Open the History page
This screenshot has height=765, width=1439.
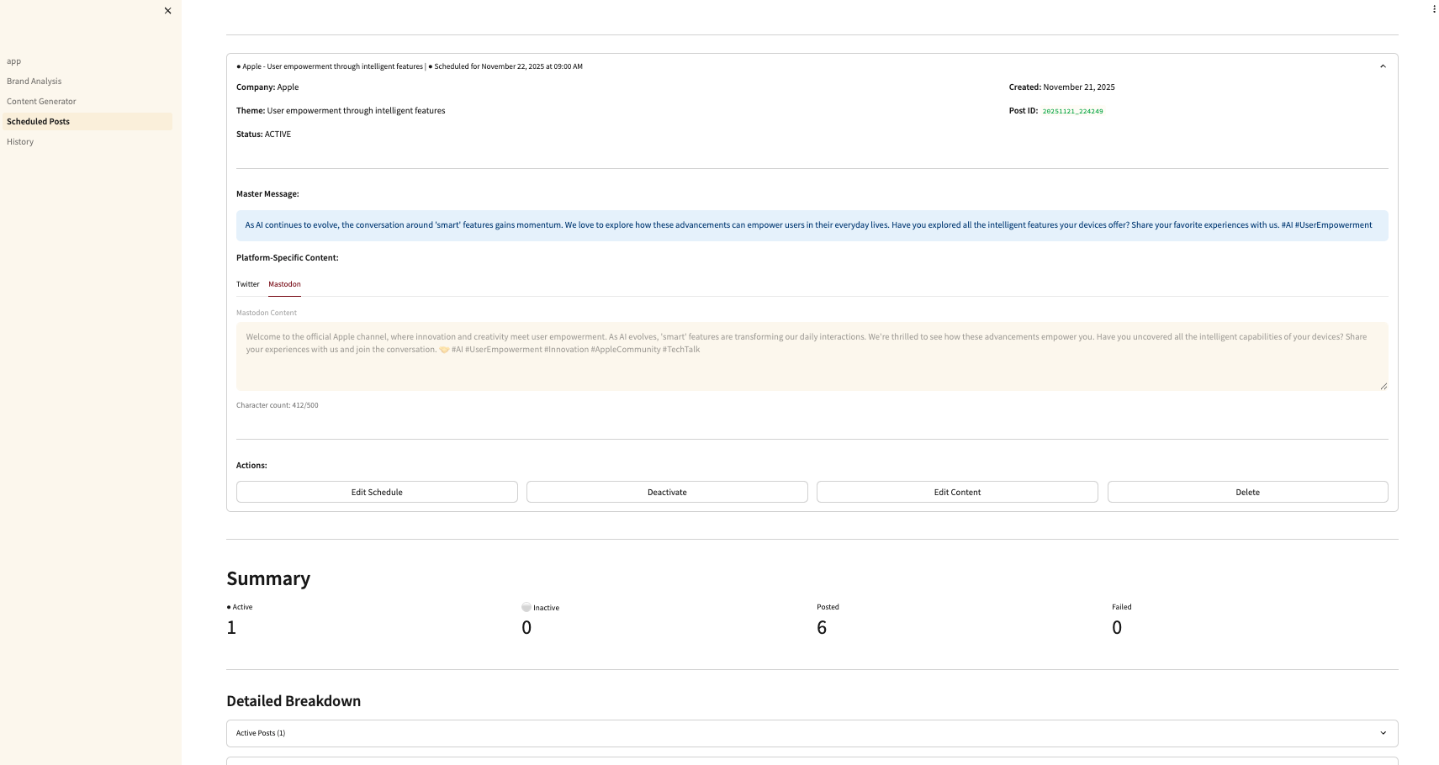[20, 142]
